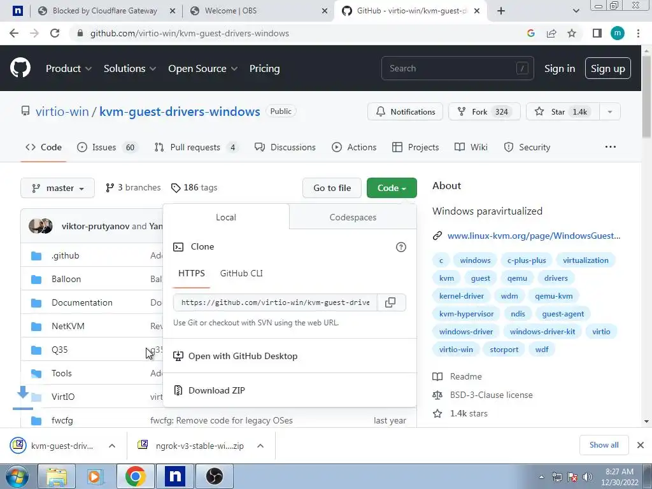Collapse the green Code dropdown
This screenshot has height=489, width=652.
[392, 188]
